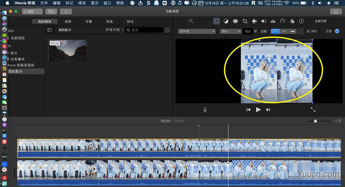The image size is (345, 187).
Task: Open the speed speedometer icon
Action: click(282, 21)
